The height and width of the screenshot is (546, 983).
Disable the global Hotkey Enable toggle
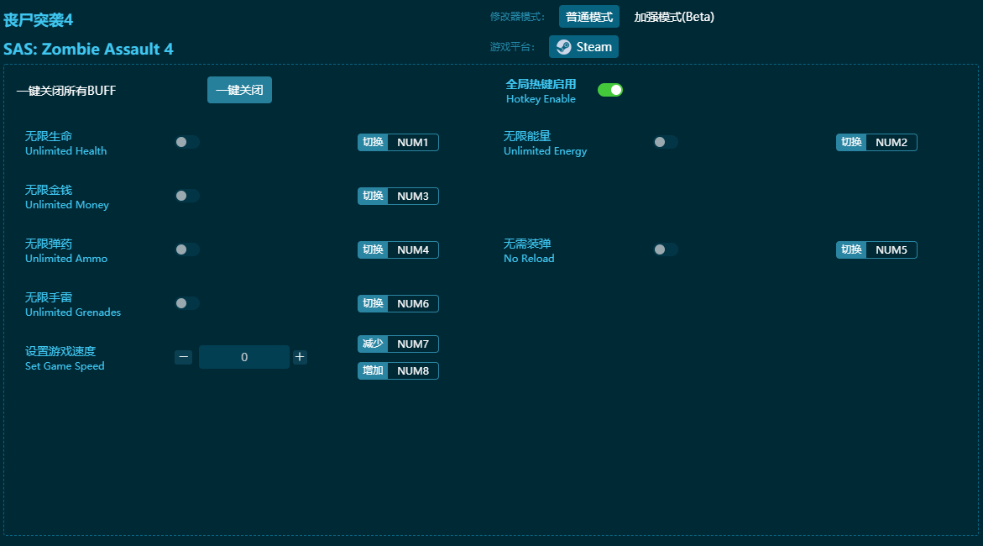click(x=610, y=90)
